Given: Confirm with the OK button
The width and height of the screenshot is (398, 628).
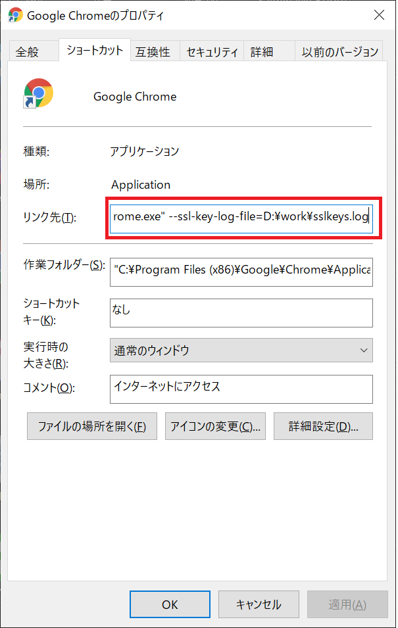Looking at the screenshot, I should click(x=170, y=604).
